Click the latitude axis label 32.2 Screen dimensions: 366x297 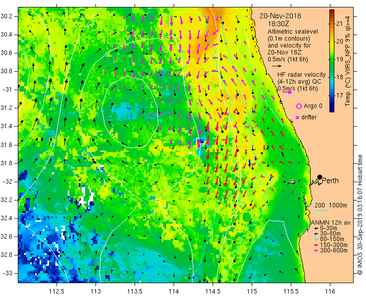pyautogui.click(x=6, y=200)
